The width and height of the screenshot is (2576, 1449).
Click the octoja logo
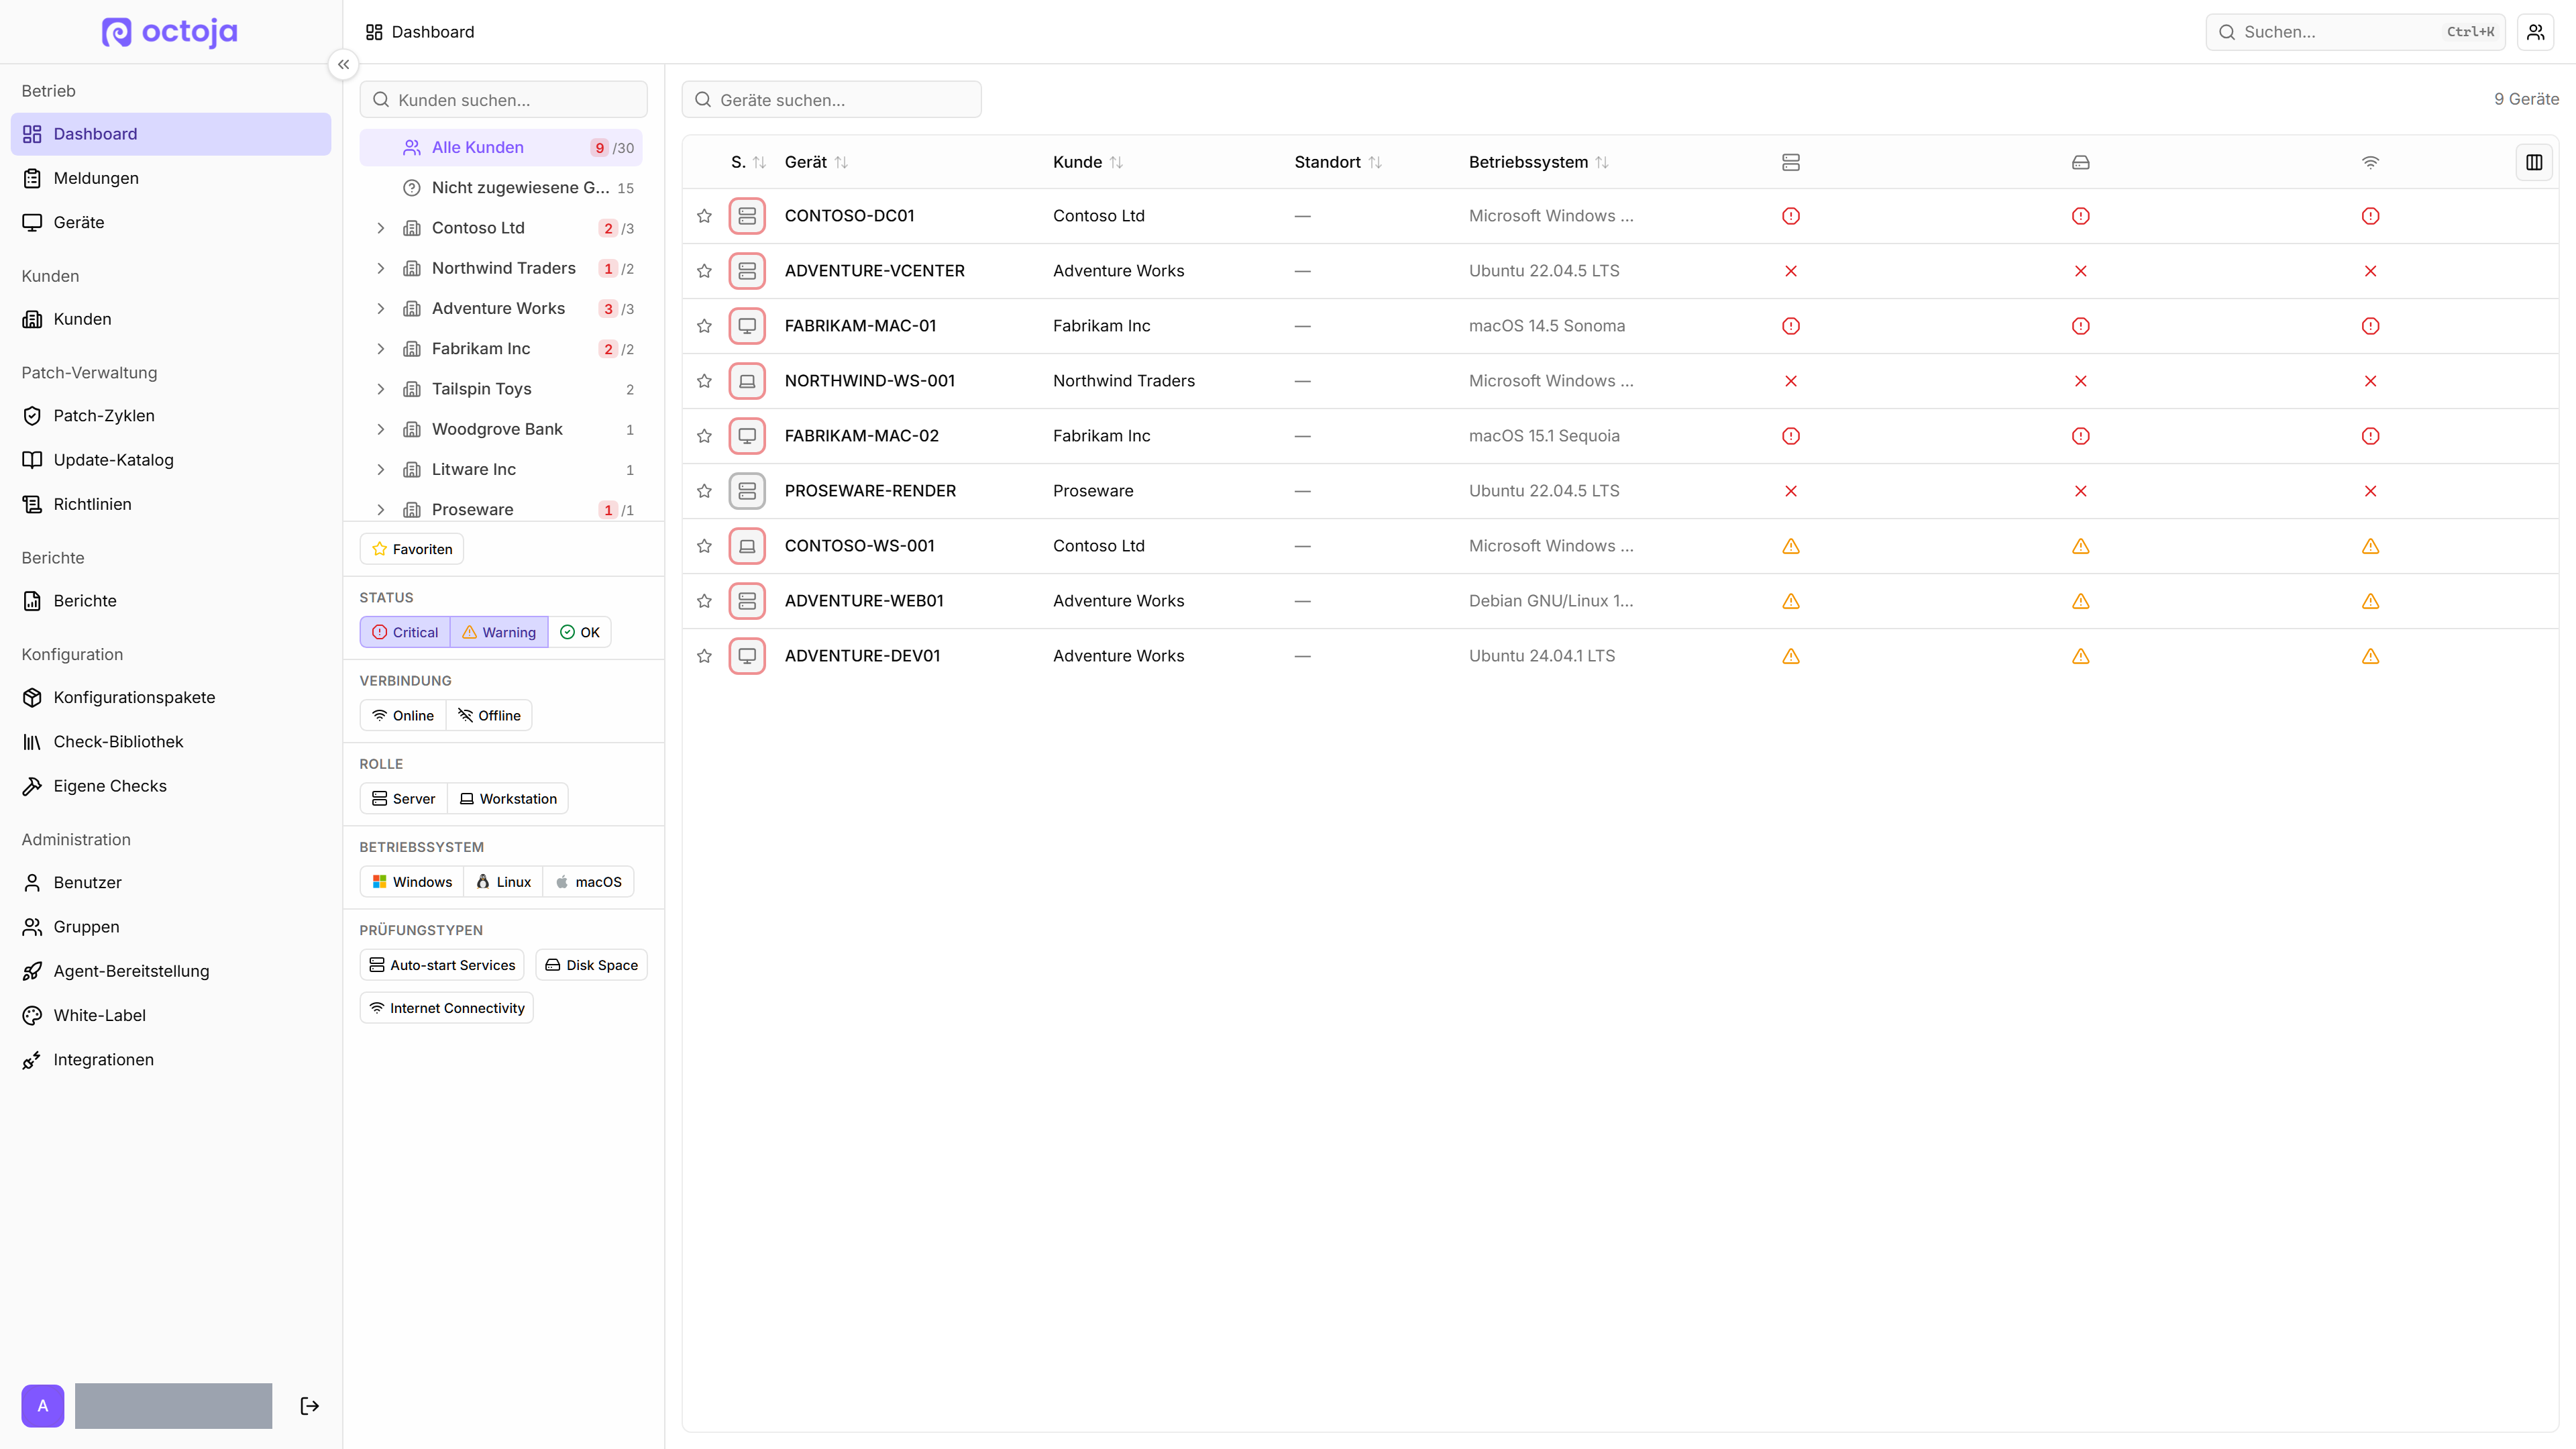point(170,32)
